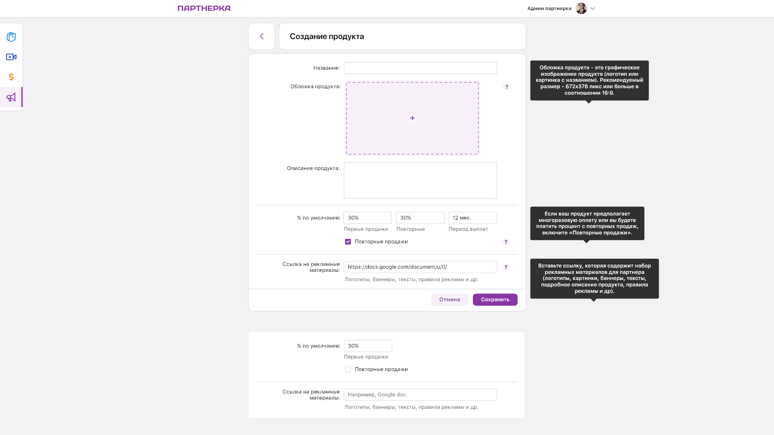
Task: Click the Описание продукта text area
Action: pyautogui.click(x=420, y=180)
